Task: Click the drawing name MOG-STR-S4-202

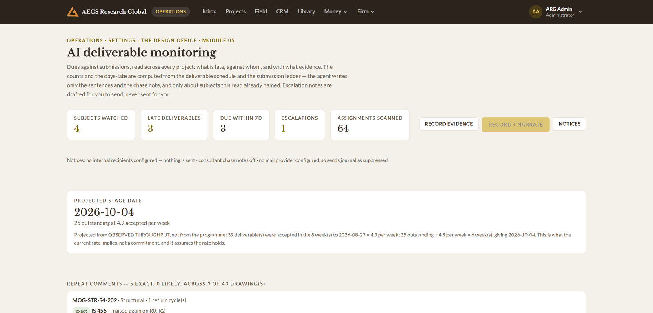Action: coord(95,300)
